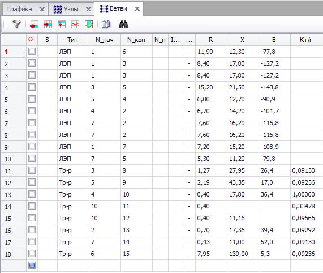The image size is (323, 273).
Task: Toggle the O checkbox in row 18
Action: click(x=32, y=253)
